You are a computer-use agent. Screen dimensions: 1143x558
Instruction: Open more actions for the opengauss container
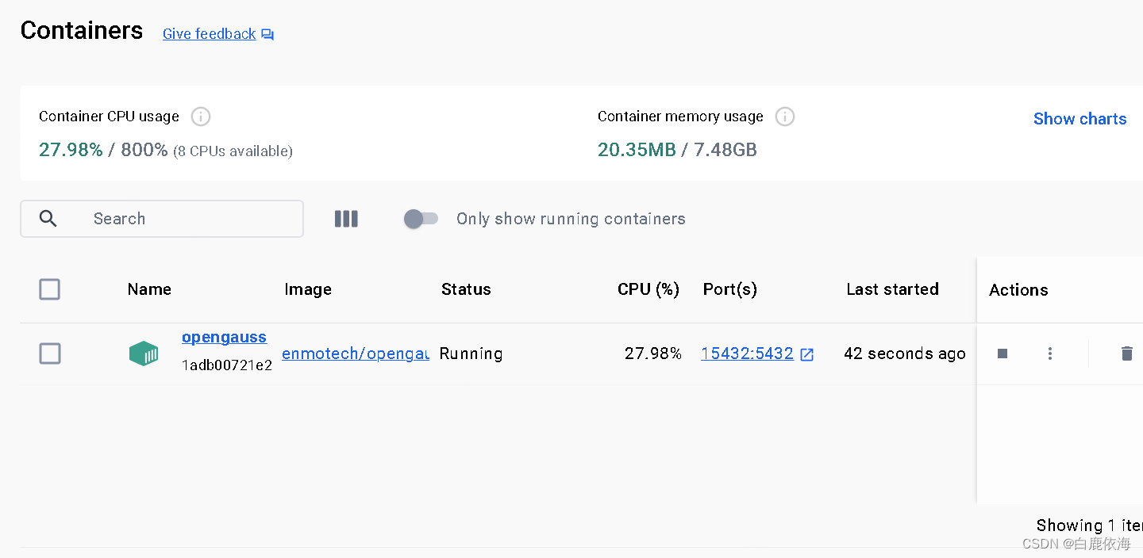pos(1049,354)
